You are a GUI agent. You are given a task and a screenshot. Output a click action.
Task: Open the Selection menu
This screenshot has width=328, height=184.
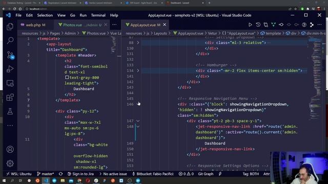click(x=45, y=15)
